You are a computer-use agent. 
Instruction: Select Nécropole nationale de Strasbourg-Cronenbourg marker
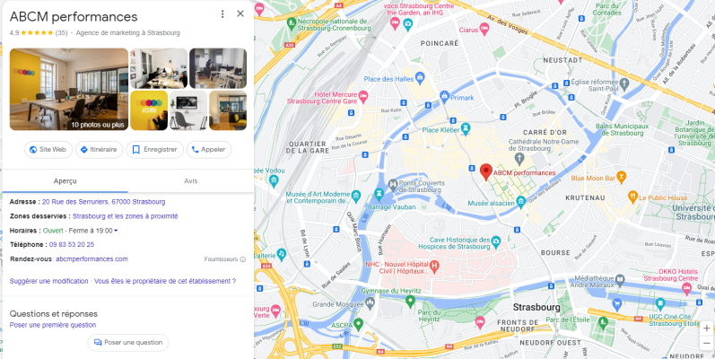coord(291,22)
